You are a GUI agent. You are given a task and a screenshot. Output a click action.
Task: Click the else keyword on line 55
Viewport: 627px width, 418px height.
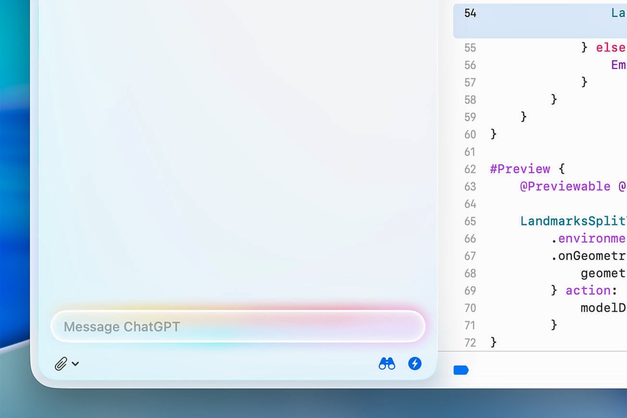point(611,48)
